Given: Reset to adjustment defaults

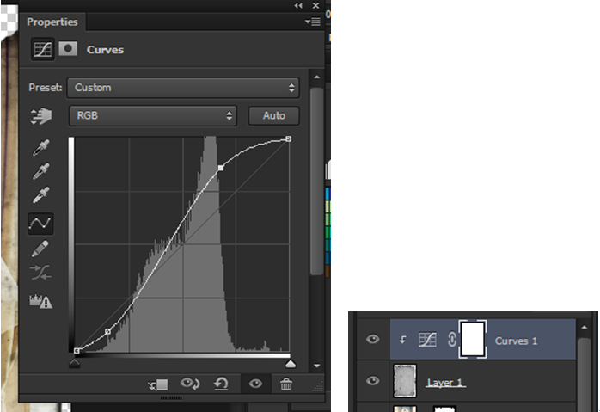Looking at the screenshot, I should (221, 384).
